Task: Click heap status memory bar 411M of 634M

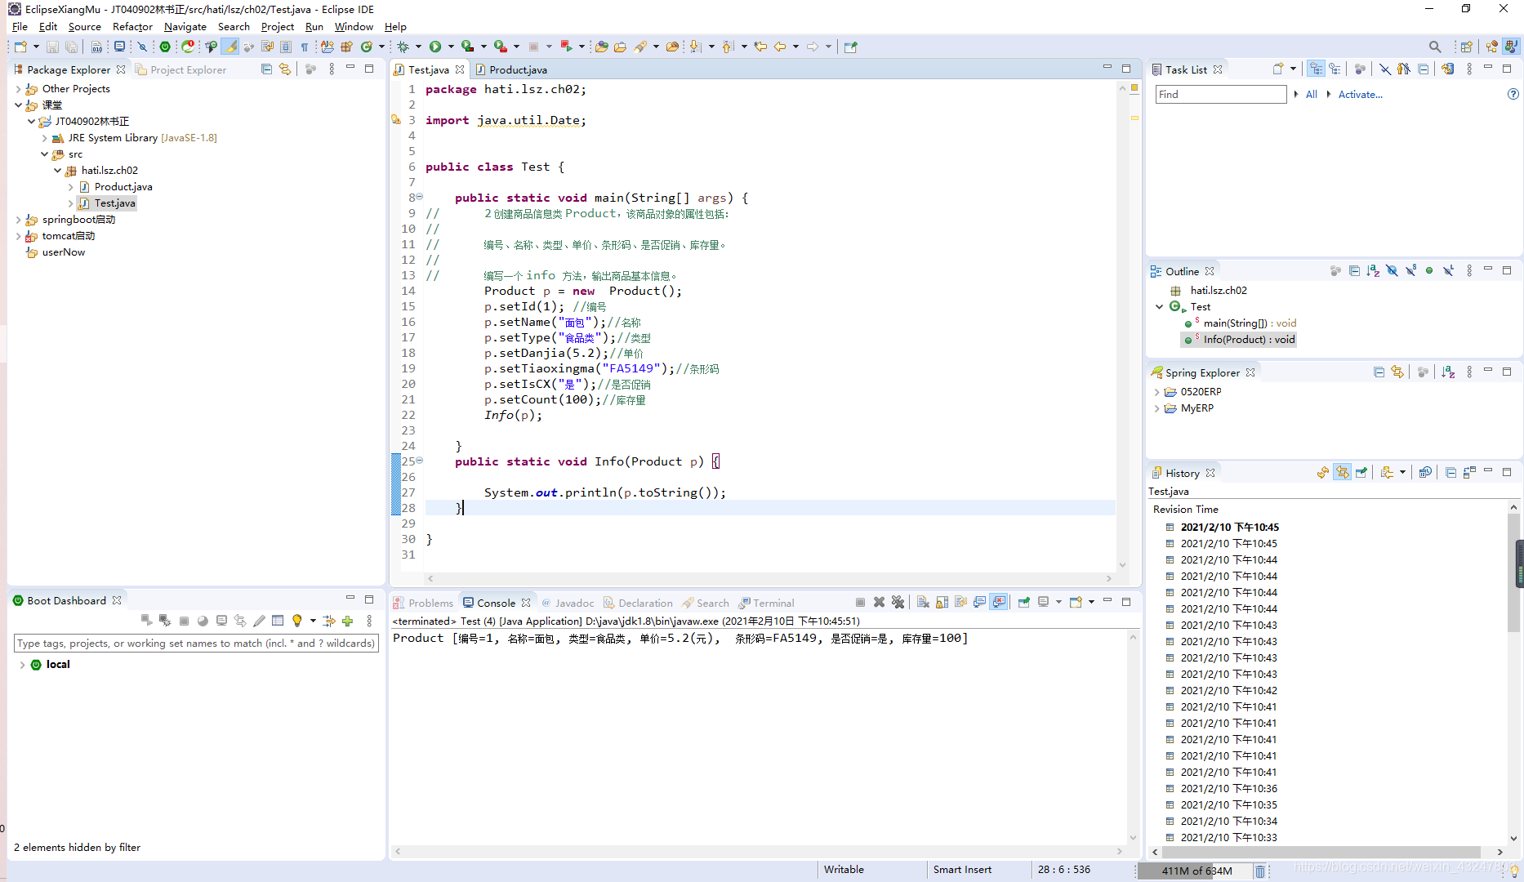Action: click(1196, 871)
